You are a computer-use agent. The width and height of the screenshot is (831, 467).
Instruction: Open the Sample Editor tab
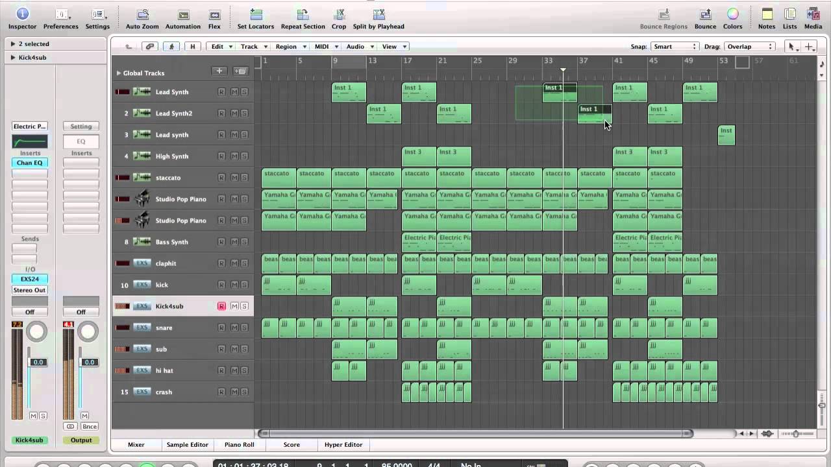(x=187, y=445)
